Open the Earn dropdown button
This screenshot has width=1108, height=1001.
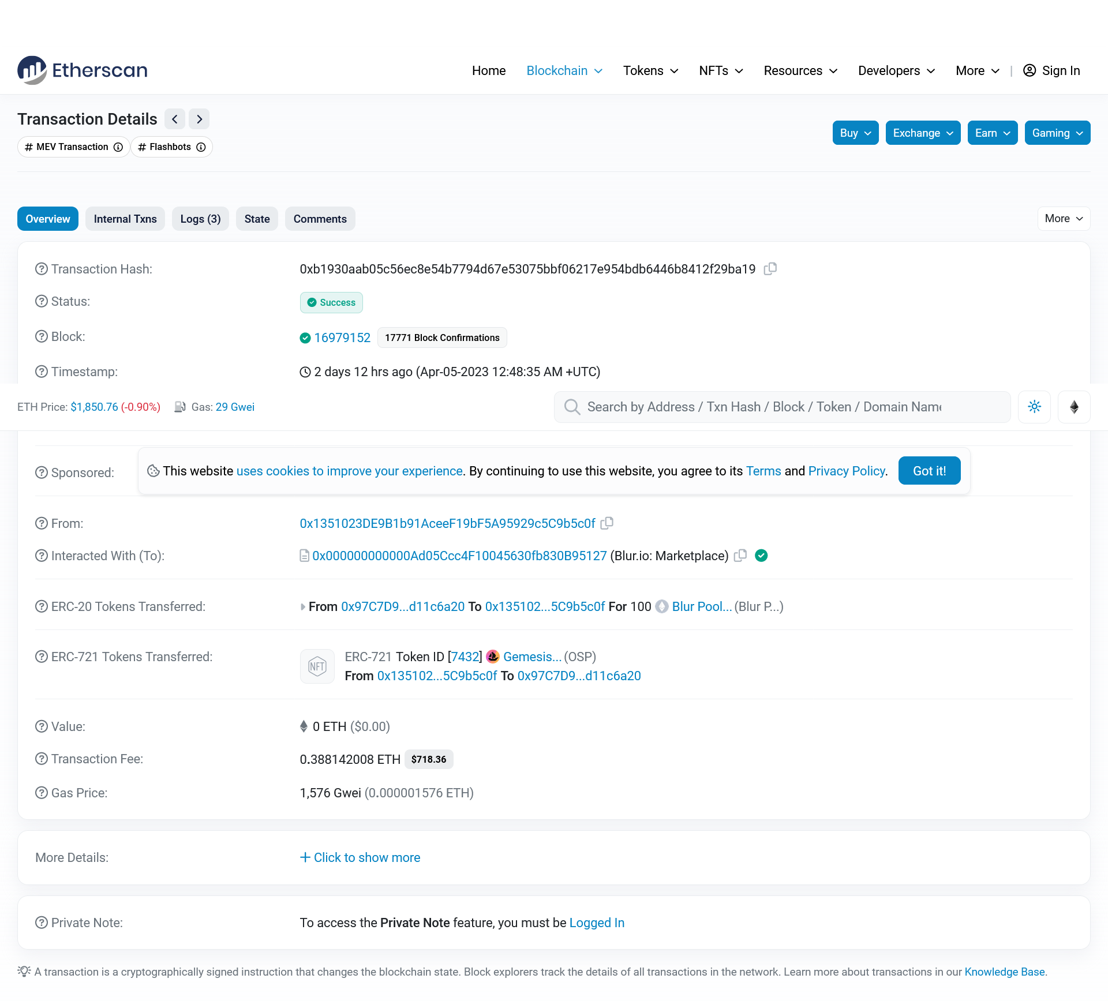pos(993,133)
